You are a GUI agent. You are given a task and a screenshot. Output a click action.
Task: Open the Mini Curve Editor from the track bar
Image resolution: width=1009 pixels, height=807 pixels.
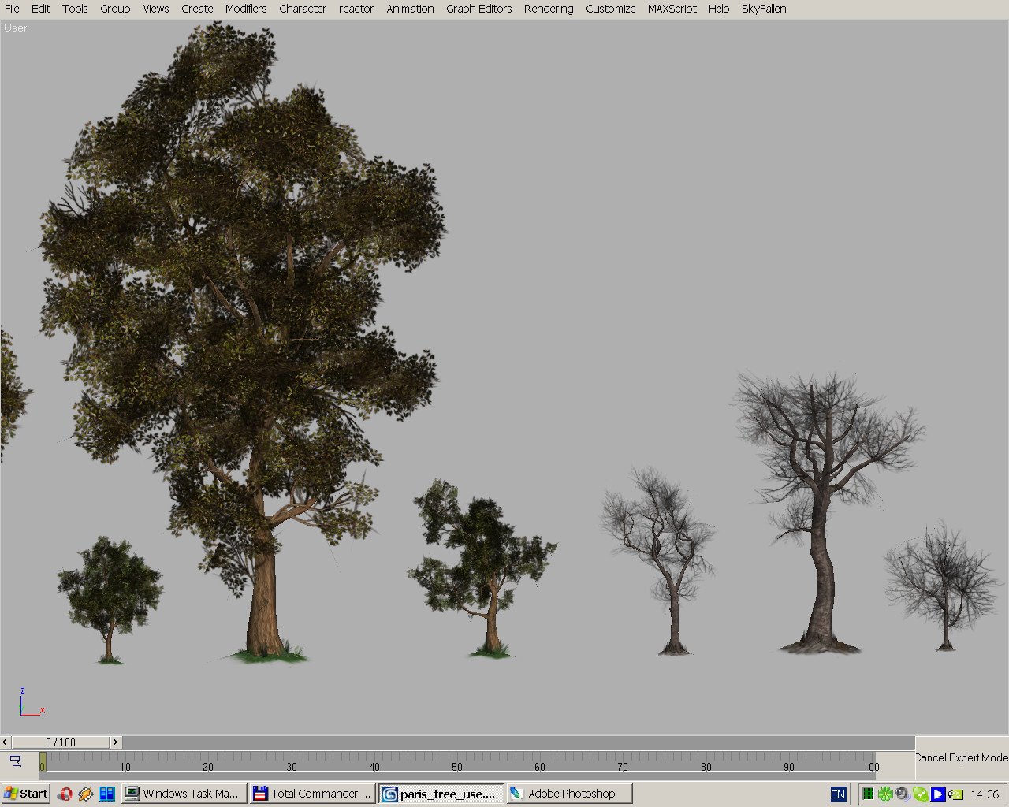point(16,763)
